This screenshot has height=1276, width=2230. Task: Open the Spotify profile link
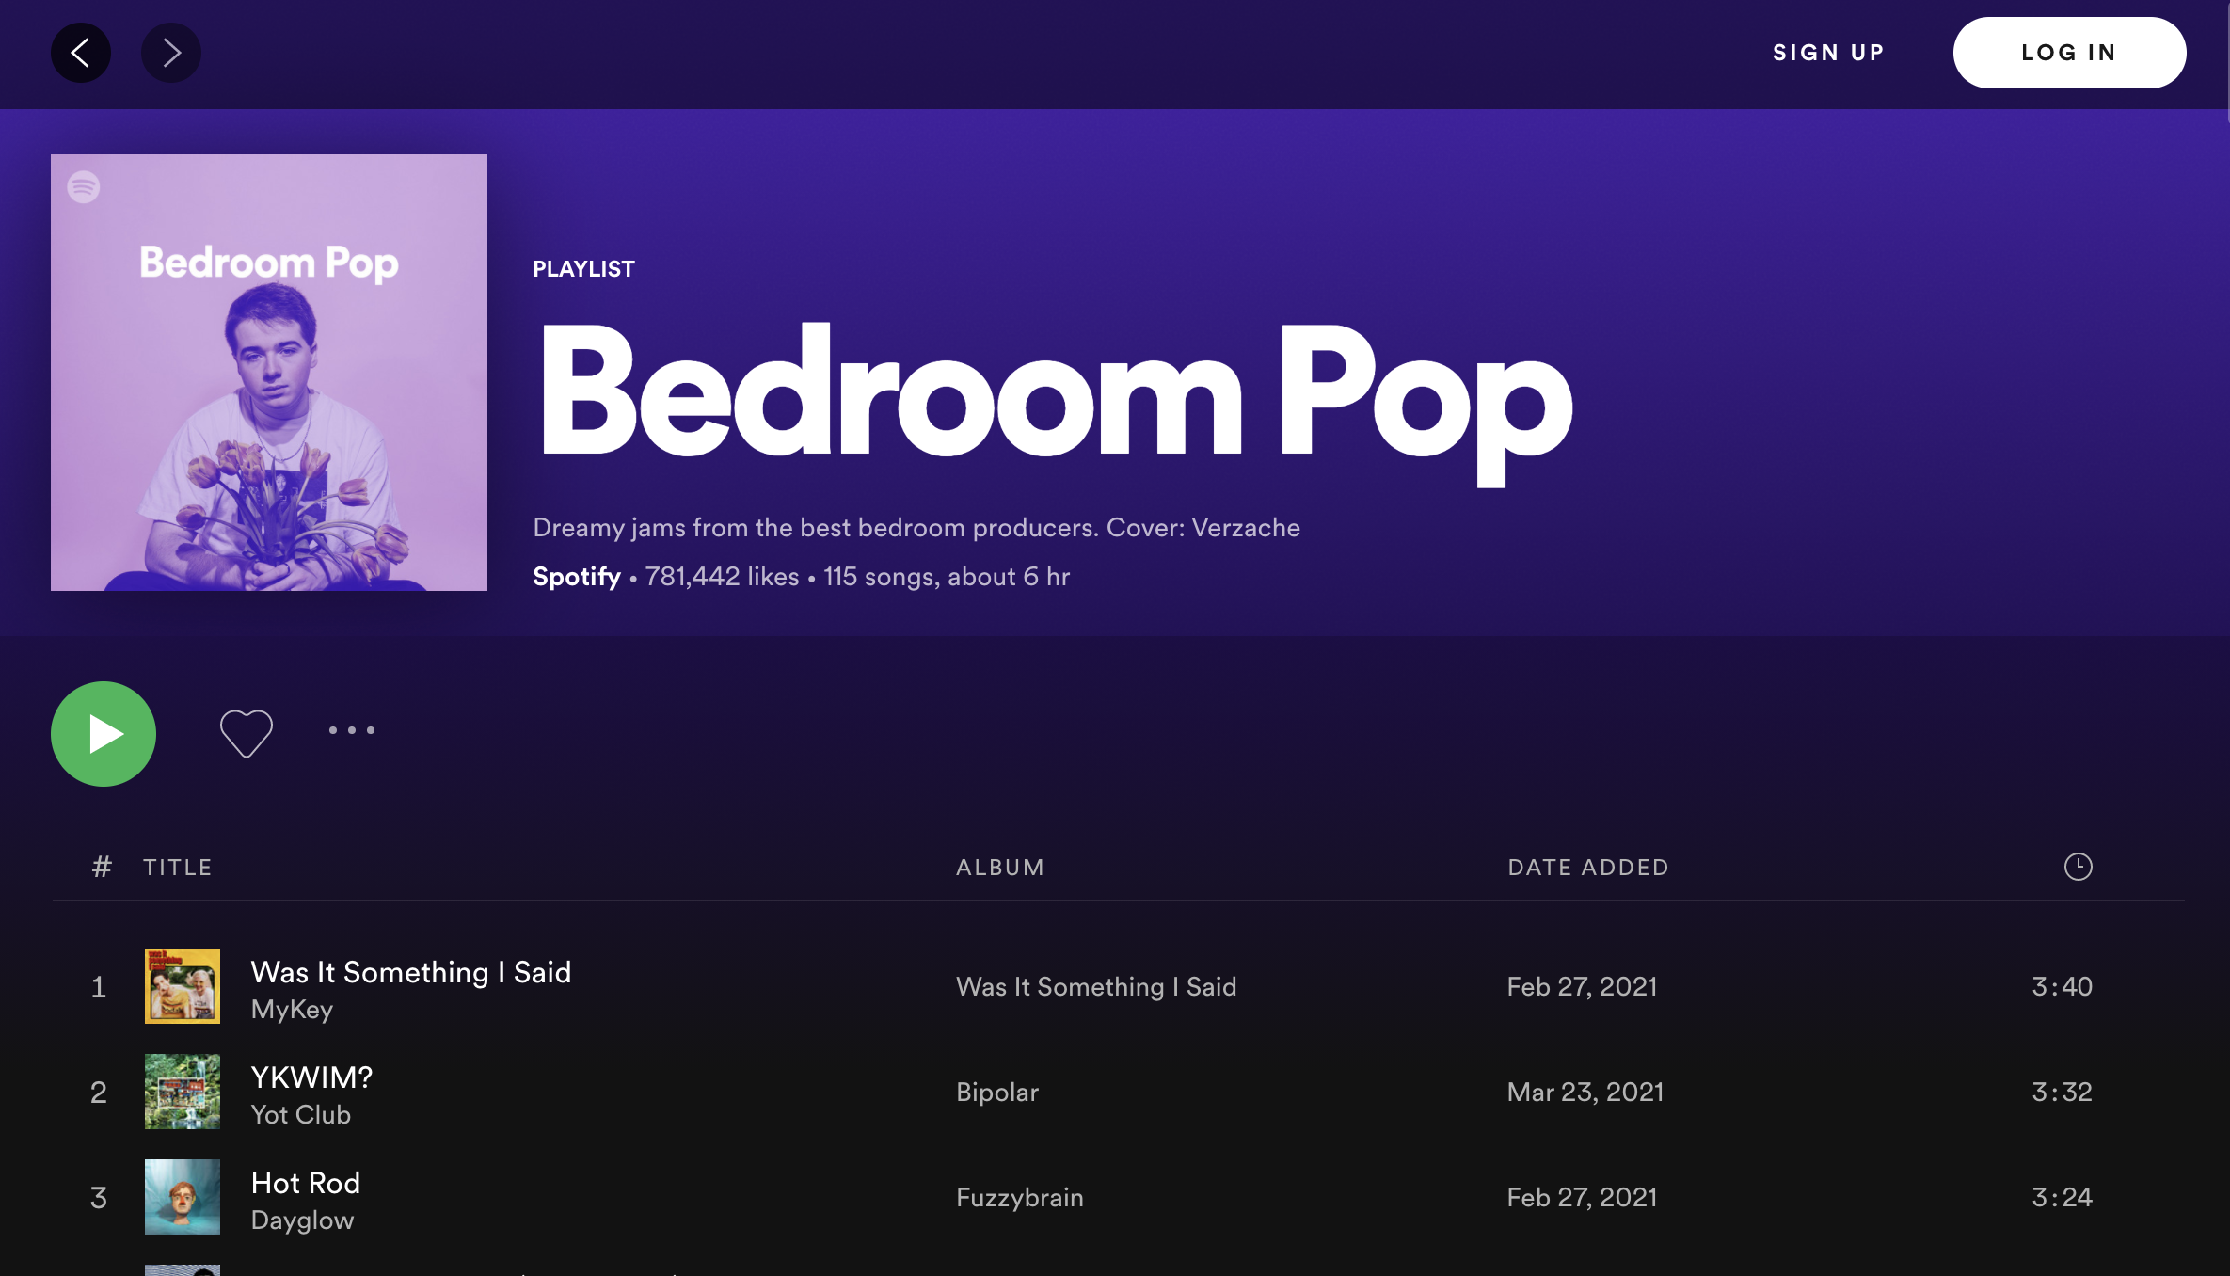click(x=577, y=577)
